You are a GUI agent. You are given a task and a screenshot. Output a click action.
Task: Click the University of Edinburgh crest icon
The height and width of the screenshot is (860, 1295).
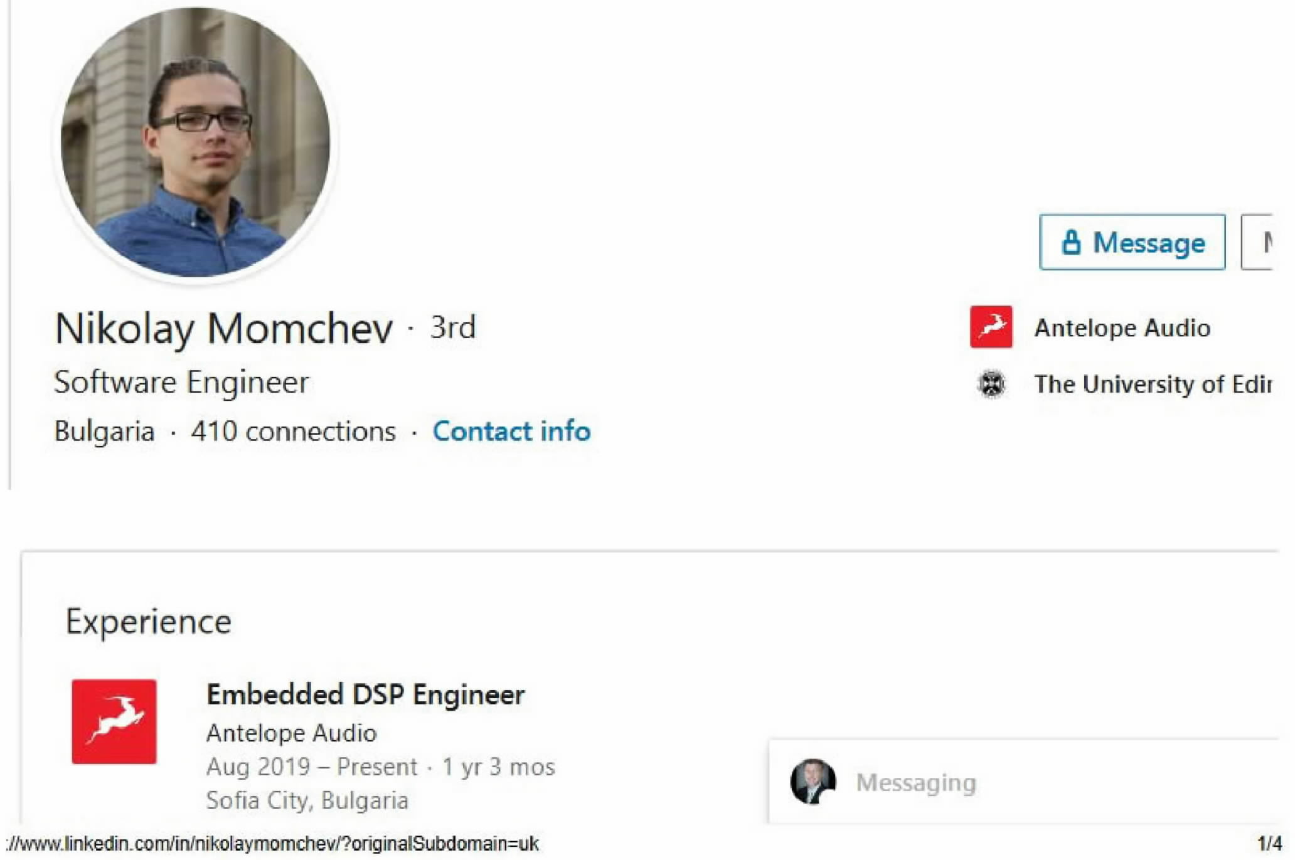pyautogui.click(x=991, y=384)
